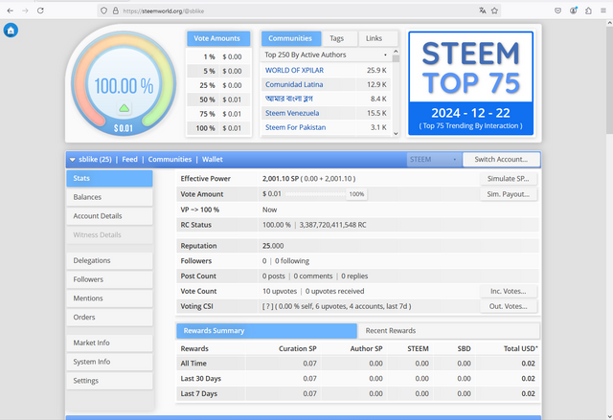
Task: Switch to the Communities tab
Action: pyautogui.click(x=290, y=38)
